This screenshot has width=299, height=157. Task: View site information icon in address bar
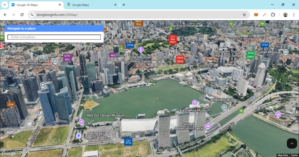coord(32,15)
